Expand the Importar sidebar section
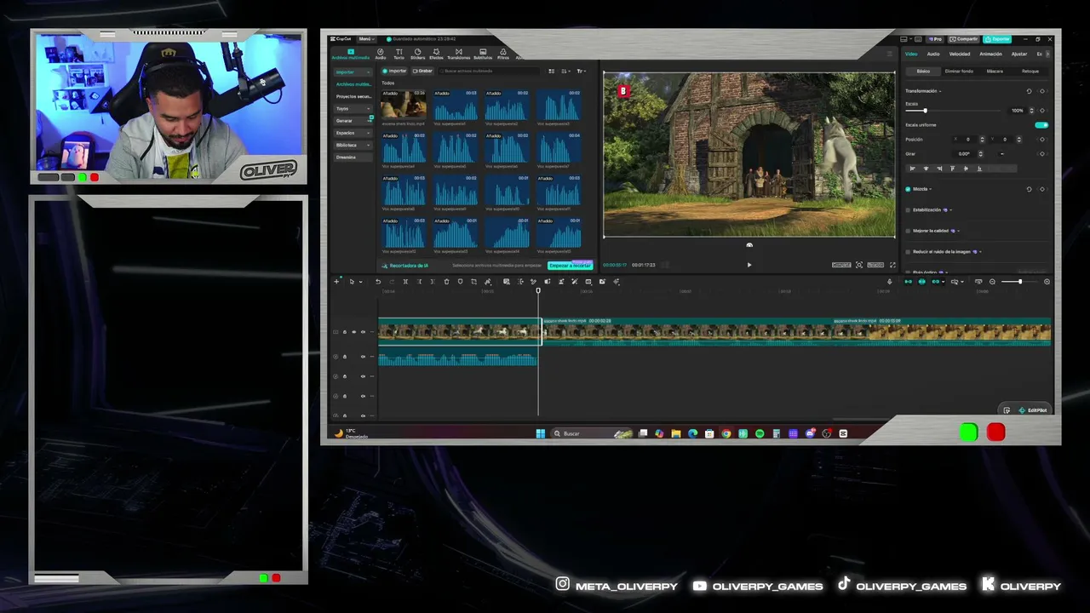Viewport: 1090px width, 613px height. click(352, 72)
